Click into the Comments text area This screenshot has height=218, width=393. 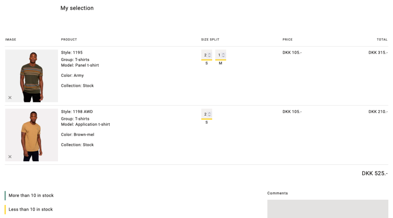327,208
